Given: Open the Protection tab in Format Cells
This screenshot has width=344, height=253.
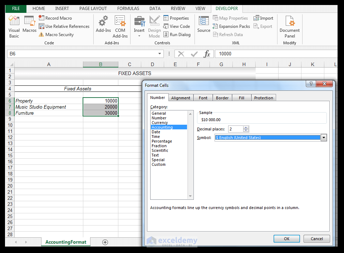Looking at the screenshot, I should (x=264, y=98).
